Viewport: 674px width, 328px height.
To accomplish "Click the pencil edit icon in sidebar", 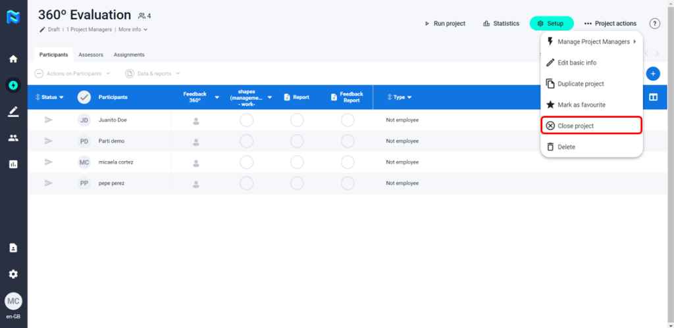I will click(x=13, y=111).
